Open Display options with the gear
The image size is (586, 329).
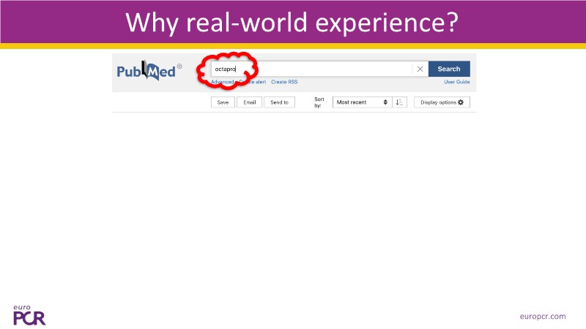click(442, 102)
